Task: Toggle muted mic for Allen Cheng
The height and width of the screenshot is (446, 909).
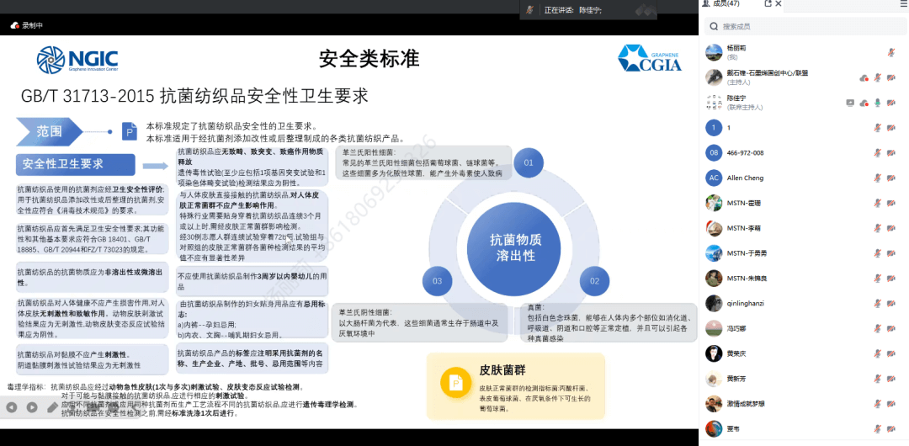Action: (x=878, y=178)
